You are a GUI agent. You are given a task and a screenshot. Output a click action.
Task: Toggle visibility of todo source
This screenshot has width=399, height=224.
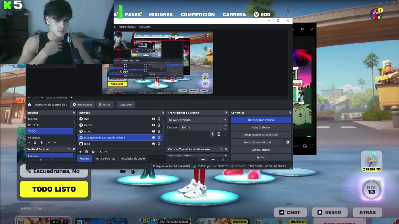[153, 144]
